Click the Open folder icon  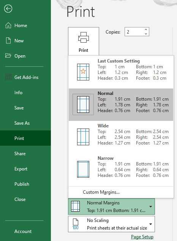(8, 56)
